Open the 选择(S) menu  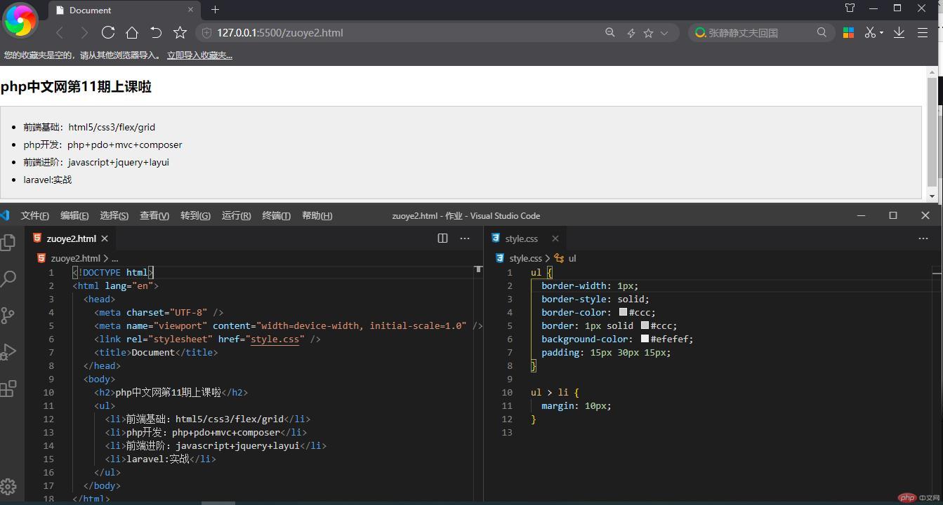tap(114, 215)
